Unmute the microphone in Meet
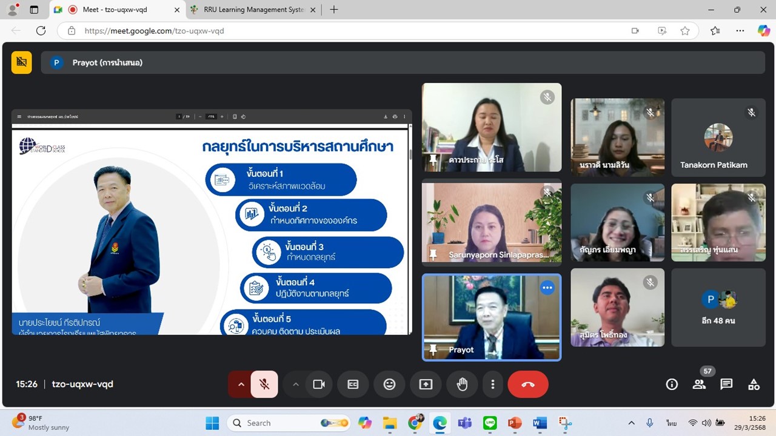The image size is (776, 436). pos(264,384)
